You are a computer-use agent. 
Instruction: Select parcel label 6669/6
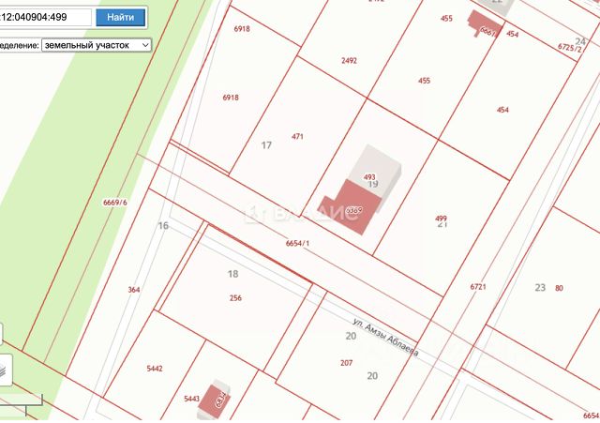(114, 203)
